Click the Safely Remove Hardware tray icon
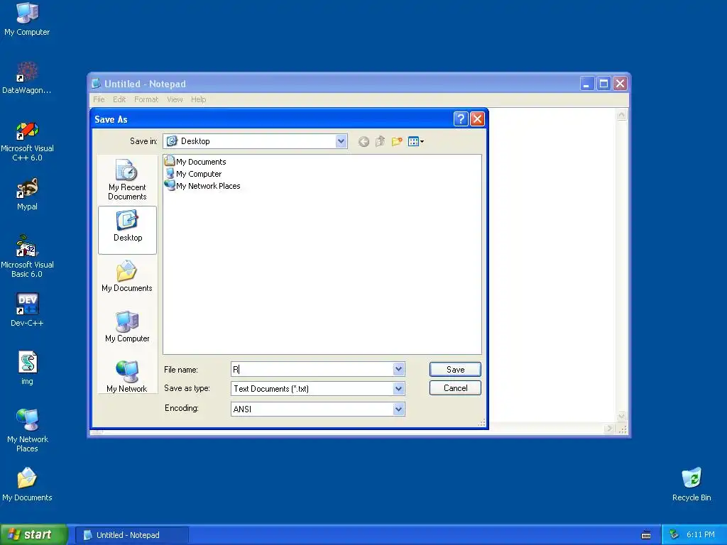The width and height of the screenshot is (727, 545). (674, 535)
